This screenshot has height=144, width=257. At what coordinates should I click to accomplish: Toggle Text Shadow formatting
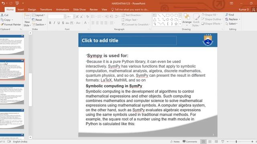click(63, 23)
